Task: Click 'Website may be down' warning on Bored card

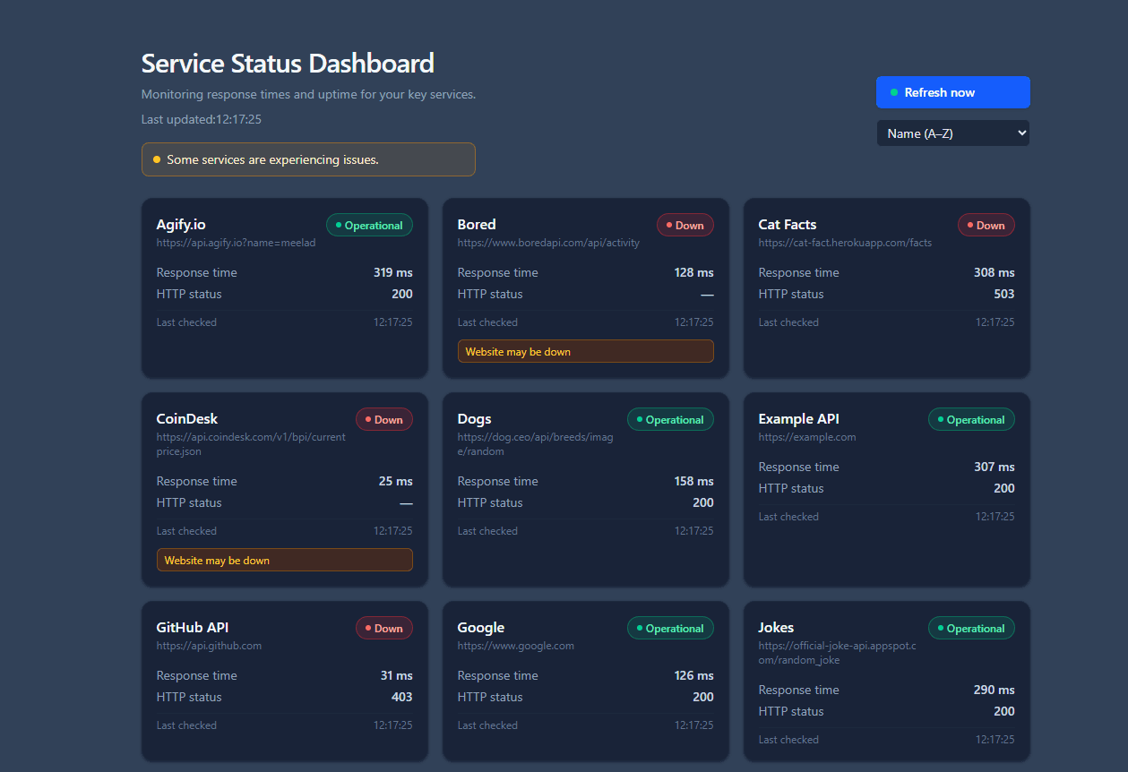Action: (x=585, y=352)
